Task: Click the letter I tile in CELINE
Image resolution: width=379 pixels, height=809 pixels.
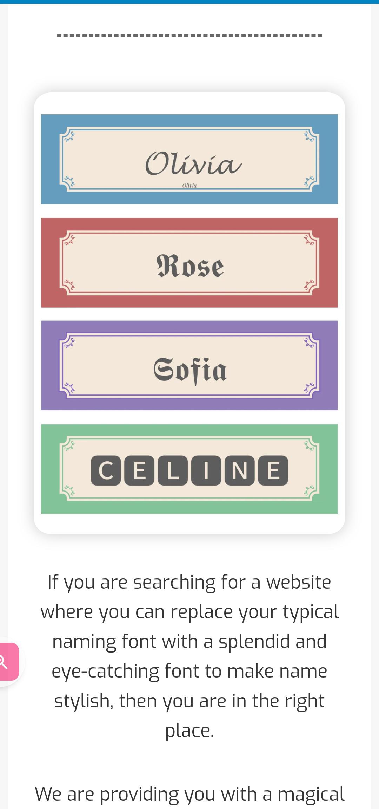Action: coord(206,470)
